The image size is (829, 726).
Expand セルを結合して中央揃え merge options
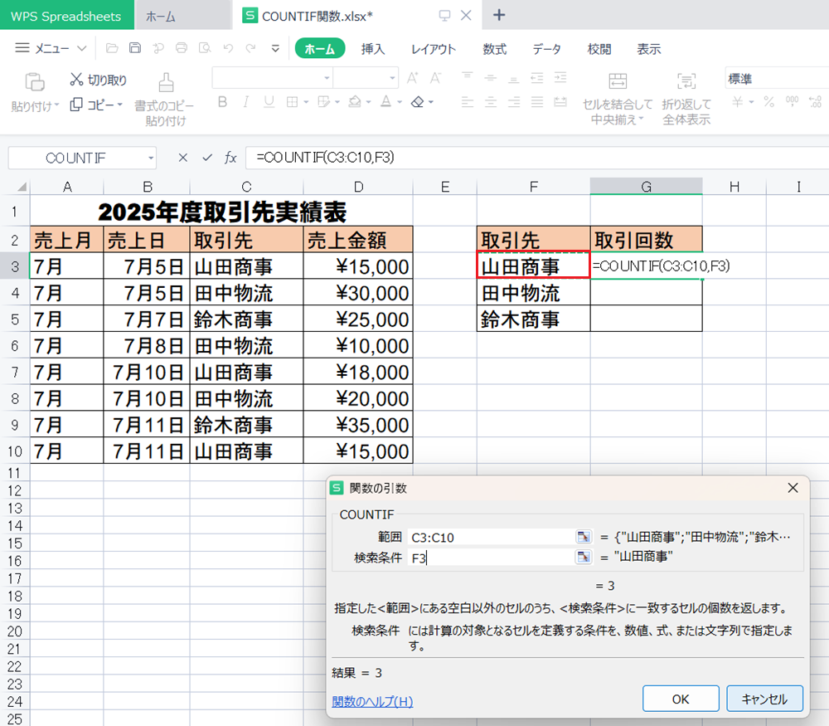pos(642,119)
